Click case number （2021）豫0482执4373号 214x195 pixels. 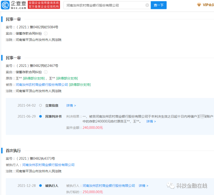tap(35, 159)
